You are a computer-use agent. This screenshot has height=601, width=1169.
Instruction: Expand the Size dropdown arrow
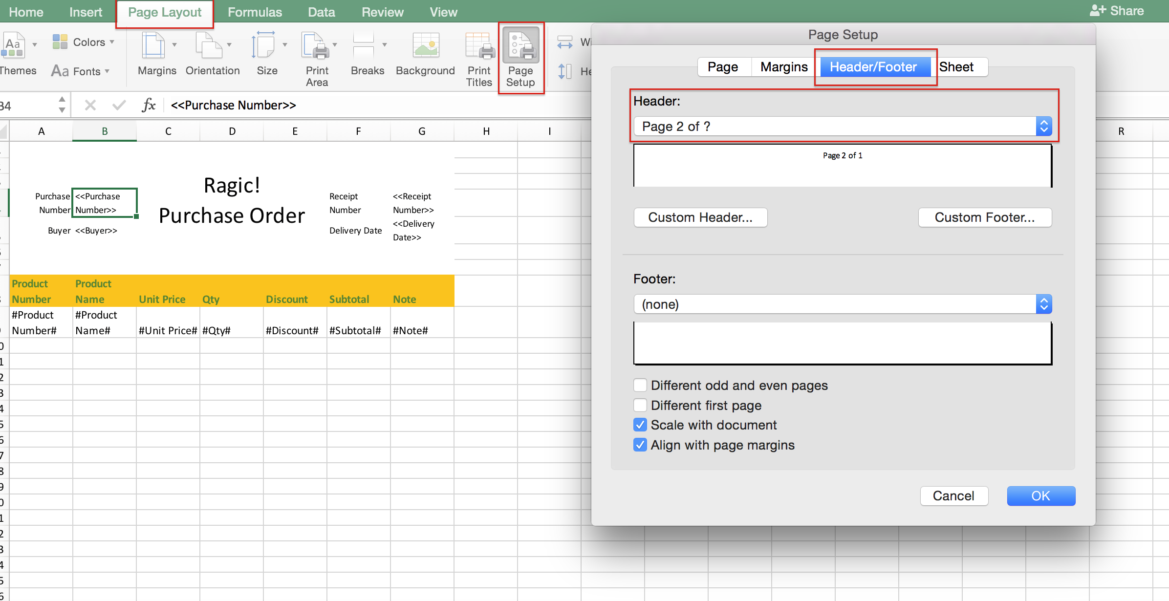coord(285,44)
